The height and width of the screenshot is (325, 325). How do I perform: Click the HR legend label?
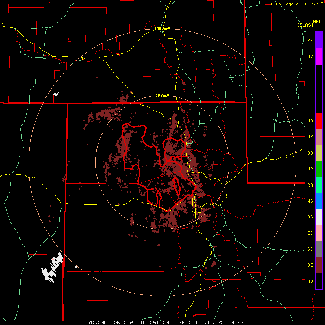coord(310,169)
